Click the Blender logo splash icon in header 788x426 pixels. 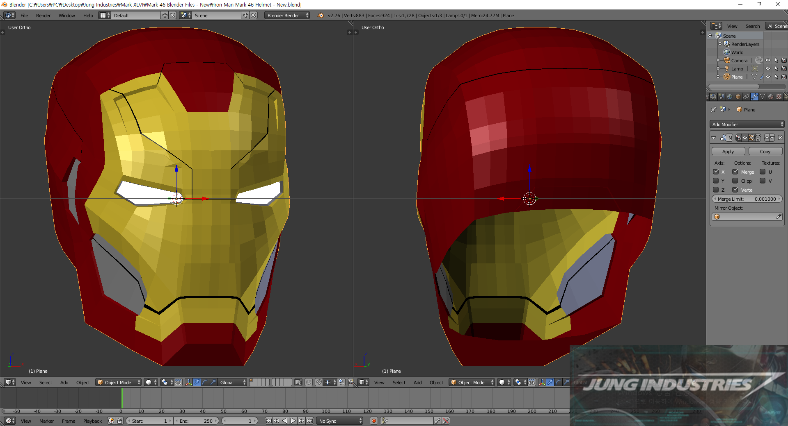(320, 15)
